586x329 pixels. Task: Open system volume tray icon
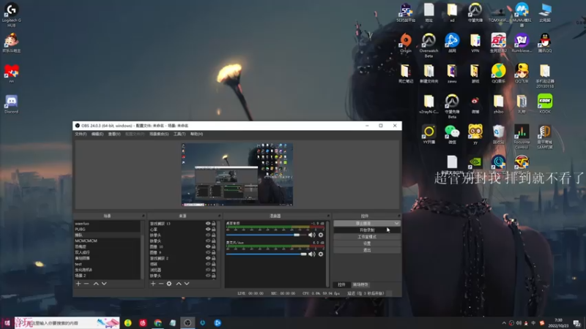519,323
